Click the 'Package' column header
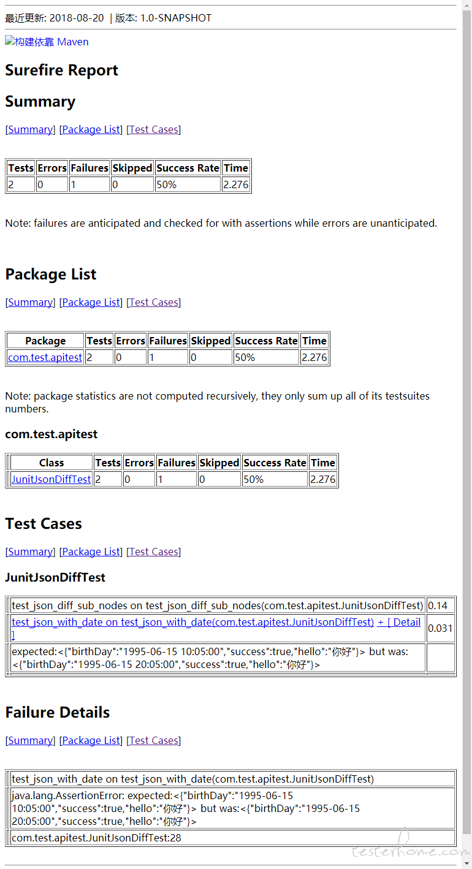 tap(45, 341)
